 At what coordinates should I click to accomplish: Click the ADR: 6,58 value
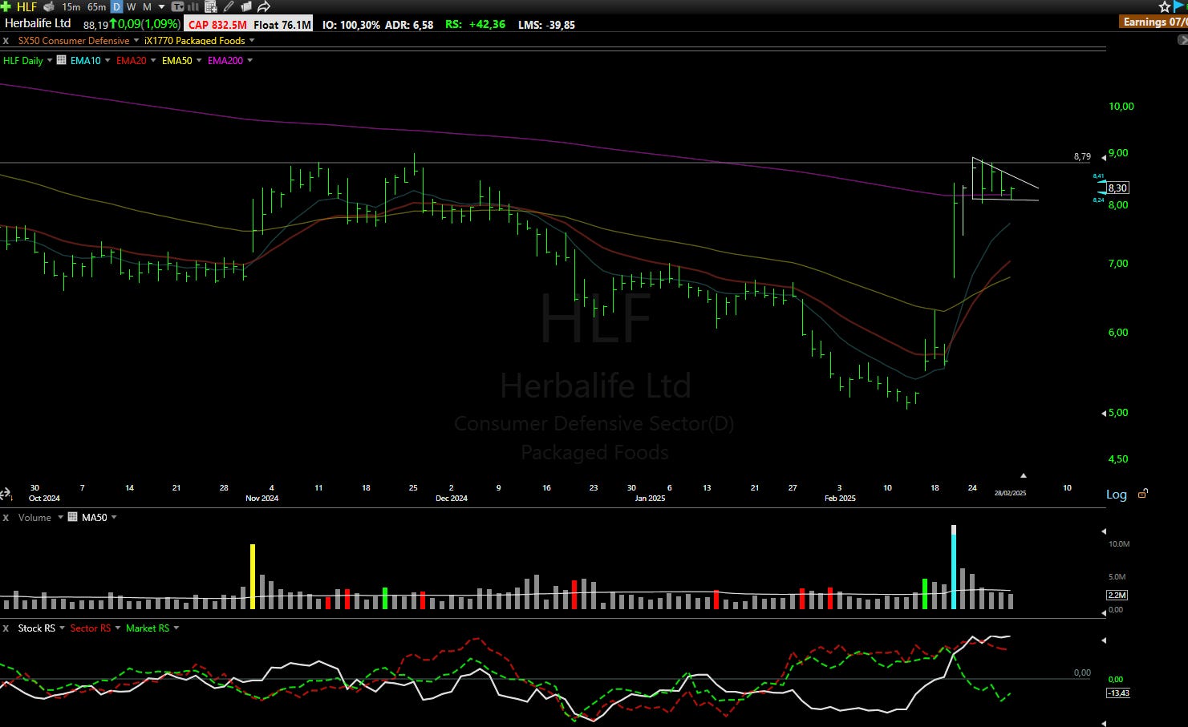pyautogui.click(x=409, y=25)
